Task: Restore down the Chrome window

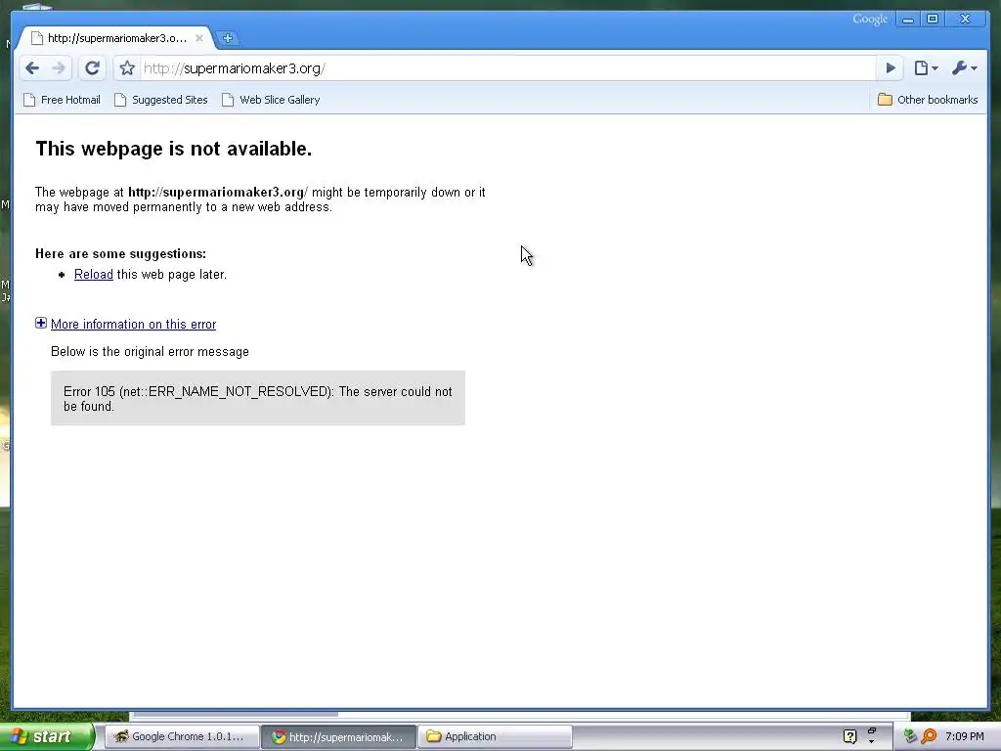Action: point(932,20)
